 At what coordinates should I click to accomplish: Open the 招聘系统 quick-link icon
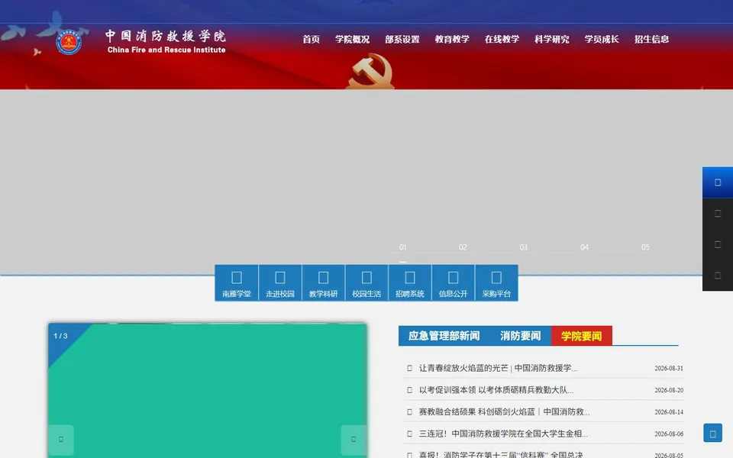click(409, 282)
